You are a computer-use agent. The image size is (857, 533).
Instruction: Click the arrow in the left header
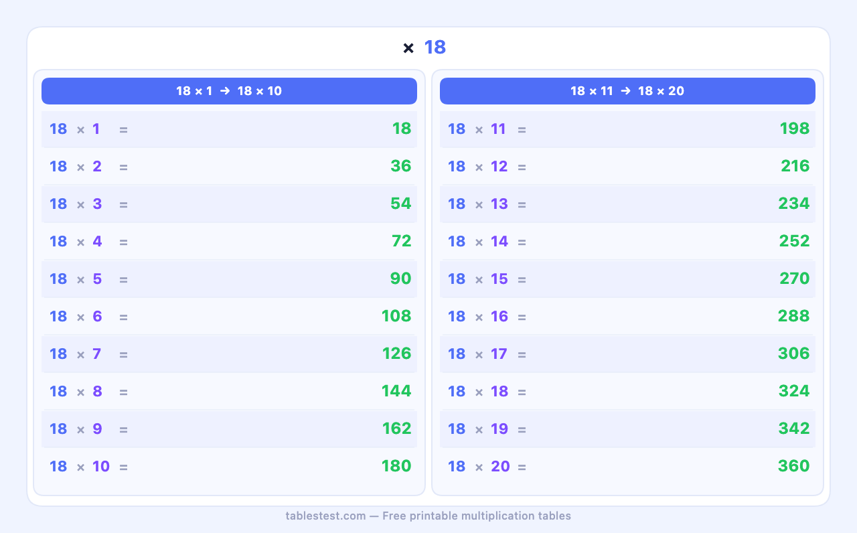coord(225,91)
